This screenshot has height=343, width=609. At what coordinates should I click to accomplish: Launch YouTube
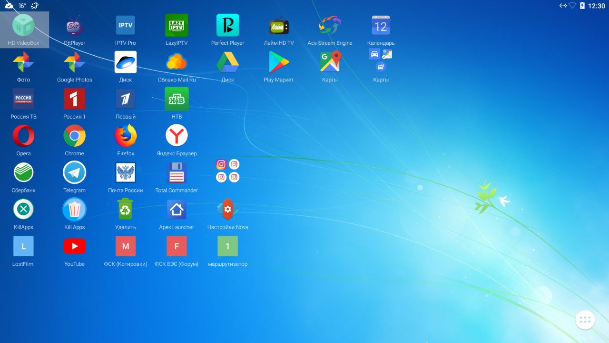tap(74, 246)
